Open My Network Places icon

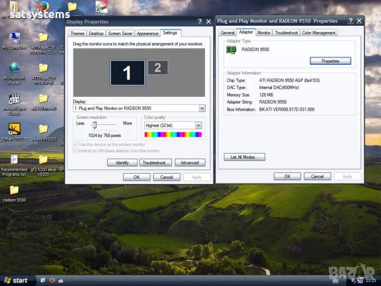[14, 68]
